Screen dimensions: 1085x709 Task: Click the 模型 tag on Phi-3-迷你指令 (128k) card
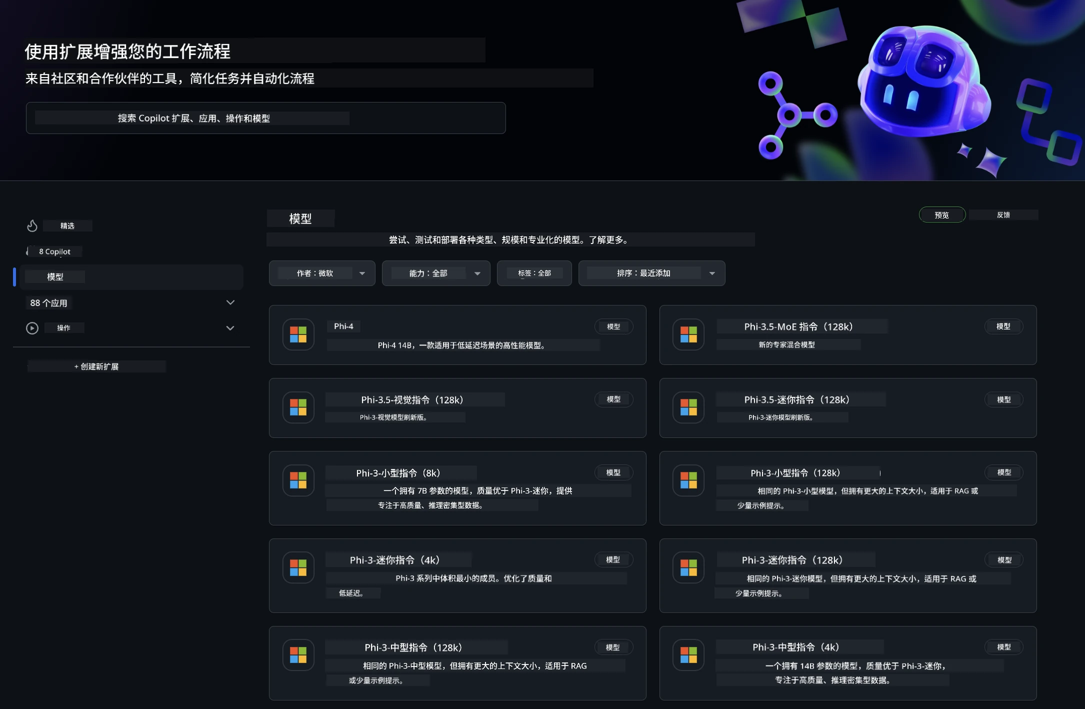point(1003,560)
